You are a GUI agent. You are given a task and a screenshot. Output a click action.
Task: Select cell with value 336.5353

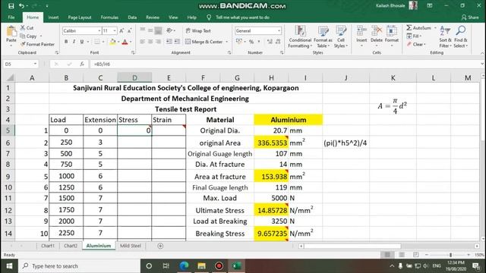(x=271, y=143)
